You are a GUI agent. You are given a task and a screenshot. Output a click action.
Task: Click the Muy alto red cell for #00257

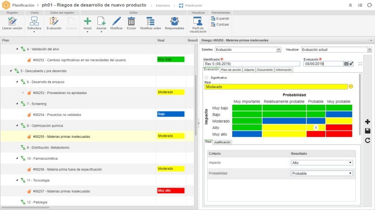(x=170, y=190)
